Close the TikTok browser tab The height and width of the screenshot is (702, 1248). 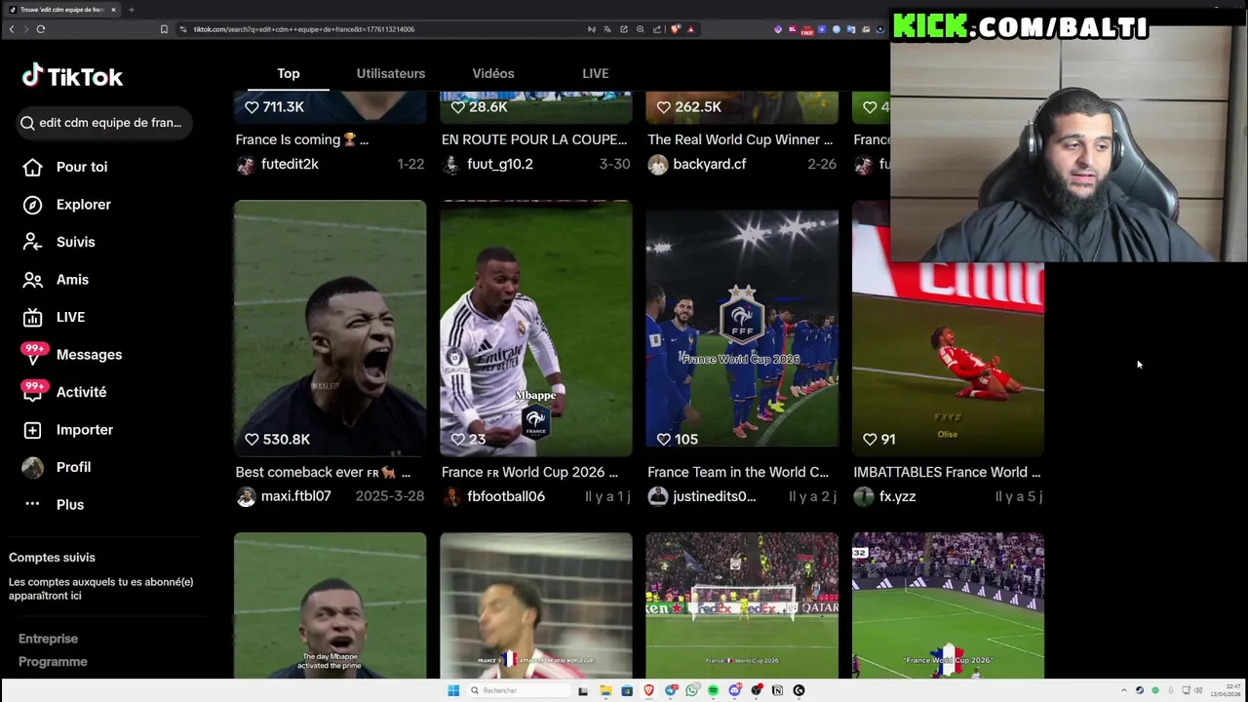pos(113,10)
